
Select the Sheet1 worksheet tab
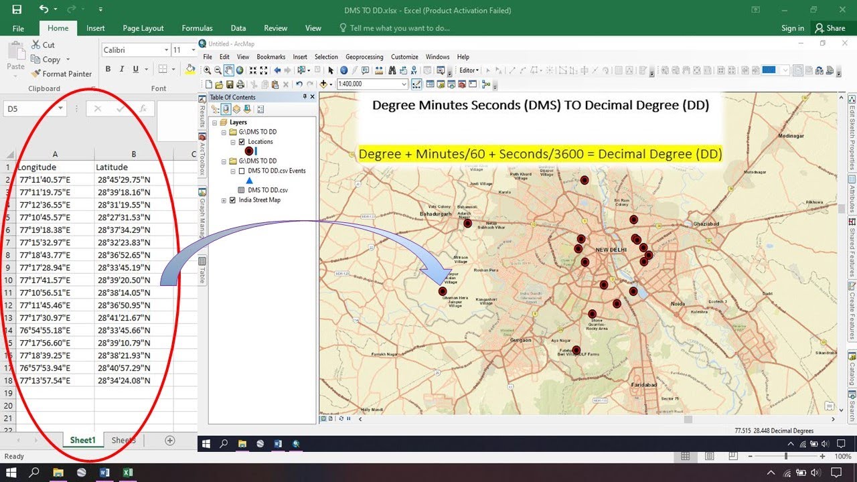click(x=83, y=440)
